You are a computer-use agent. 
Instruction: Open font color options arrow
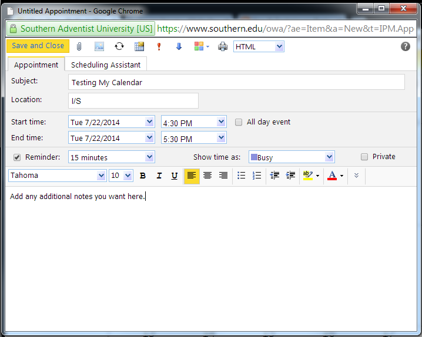coord(342,176)
